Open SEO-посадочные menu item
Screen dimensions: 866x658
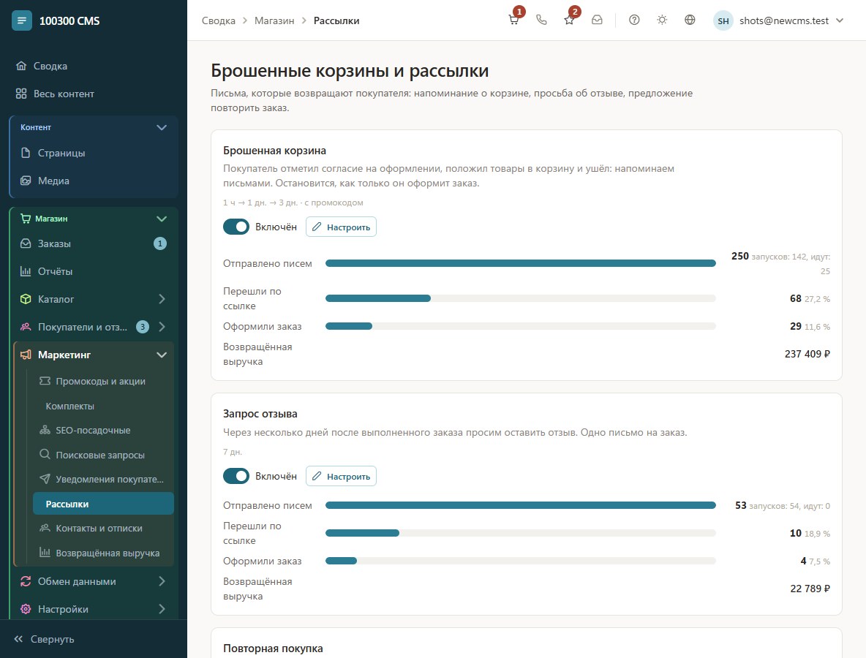103,431
